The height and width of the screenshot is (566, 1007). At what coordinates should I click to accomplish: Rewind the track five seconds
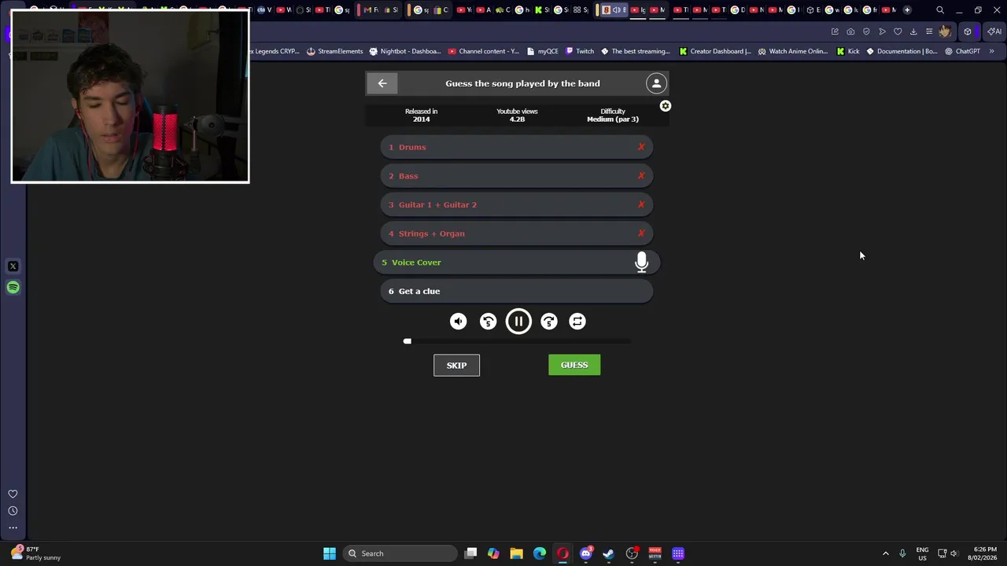[x=488, y=322]
